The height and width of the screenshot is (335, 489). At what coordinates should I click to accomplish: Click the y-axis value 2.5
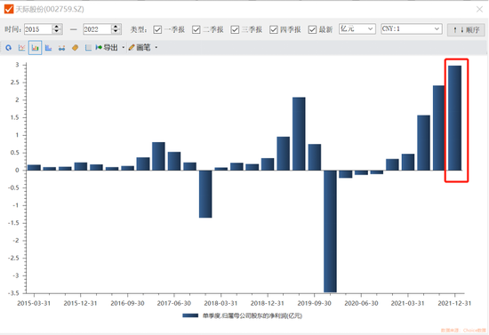14,83
